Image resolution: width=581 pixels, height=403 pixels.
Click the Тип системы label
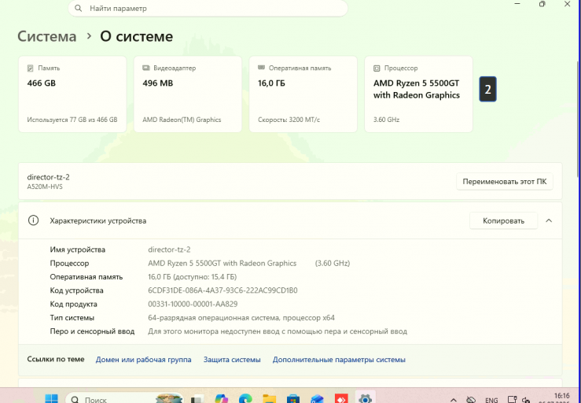tap(72, 318)
